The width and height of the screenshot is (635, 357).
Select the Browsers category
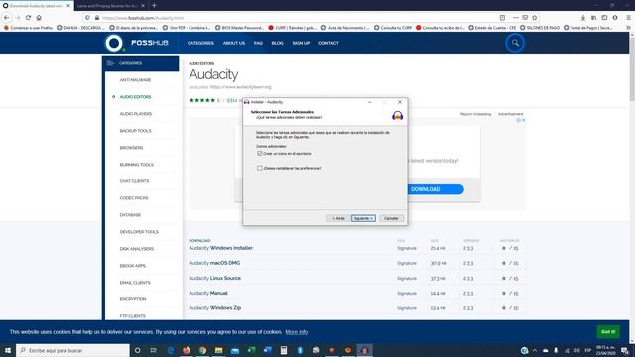[131, 148]
